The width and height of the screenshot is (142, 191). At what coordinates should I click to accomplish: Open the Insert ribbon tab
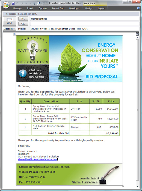tap(30, 8)
